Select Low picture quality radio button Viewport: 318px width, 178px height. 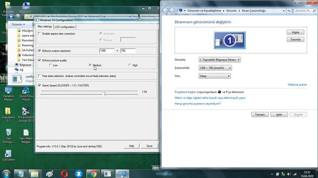coord(50,65)
